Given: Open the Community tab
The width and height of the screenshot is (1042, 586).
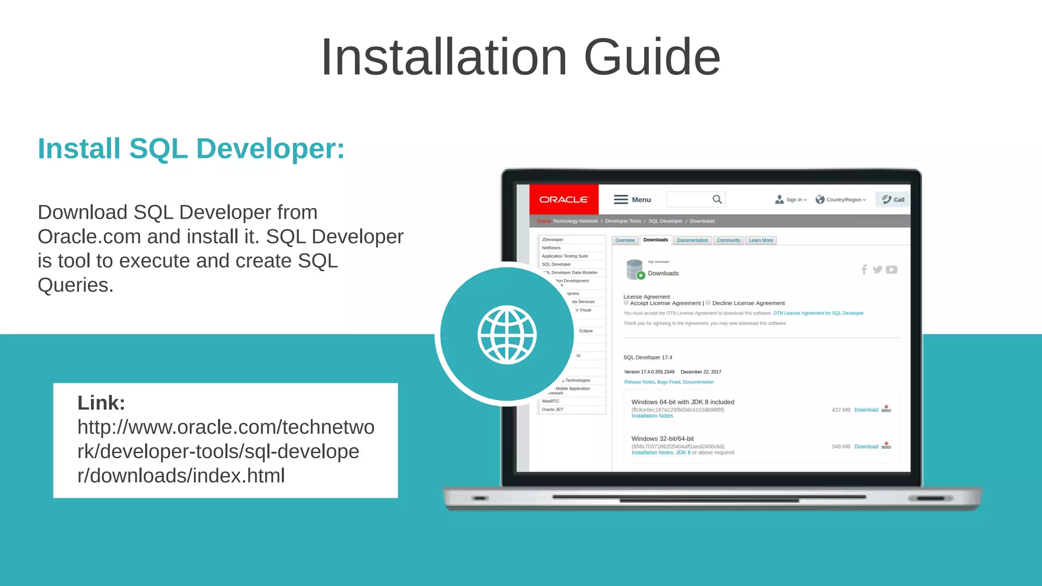Looking at the screenshot, I should pos(728,241).
